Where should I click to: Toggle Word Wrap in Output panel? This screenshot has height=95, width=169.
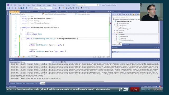click(x=65, y=62)
